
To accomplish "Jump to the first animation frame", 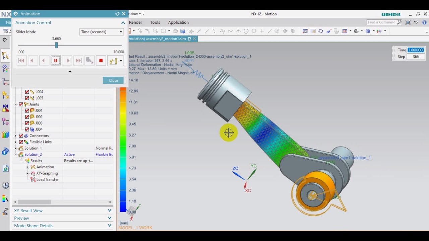I will 21,61.
